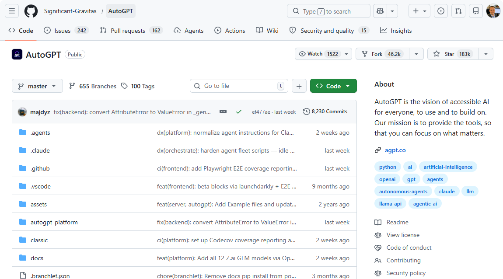503x279 pixels.
Task: Click the Watch button
Action: pos(318,54)
